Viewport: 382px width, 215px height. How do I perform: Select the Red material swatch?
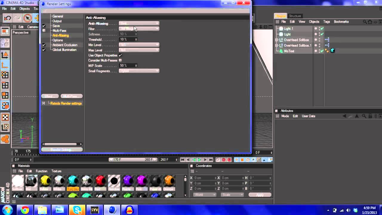100,182
